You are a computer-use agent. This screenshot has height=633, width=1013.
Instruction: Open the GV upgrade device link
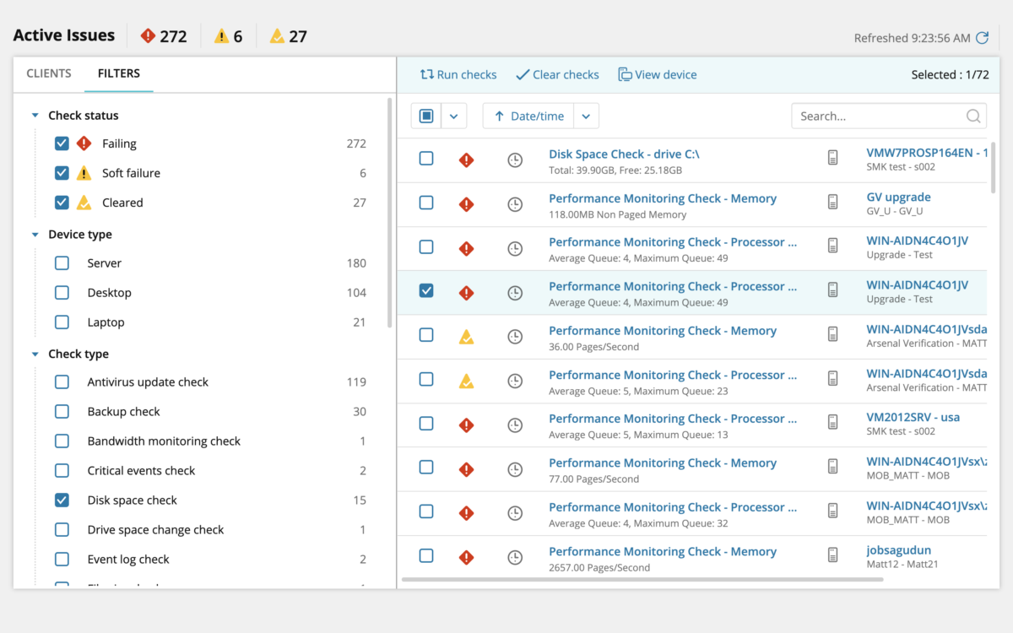tap(898, 197)
